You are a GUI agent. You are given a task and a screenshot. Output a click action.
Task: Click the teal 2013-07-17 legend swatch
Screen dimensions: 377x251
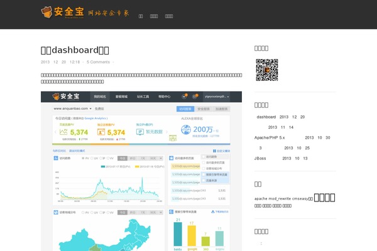coord(103,166)
